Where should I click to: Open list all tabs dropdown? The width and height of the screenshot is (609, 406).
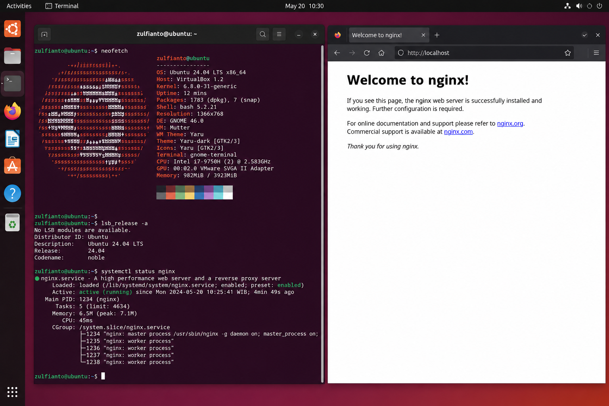584,35
